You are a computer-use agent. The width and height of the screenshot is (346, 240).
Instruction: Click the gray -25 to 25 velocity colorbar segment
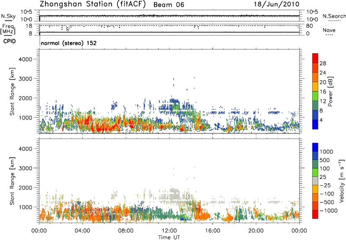click(315, 181)
